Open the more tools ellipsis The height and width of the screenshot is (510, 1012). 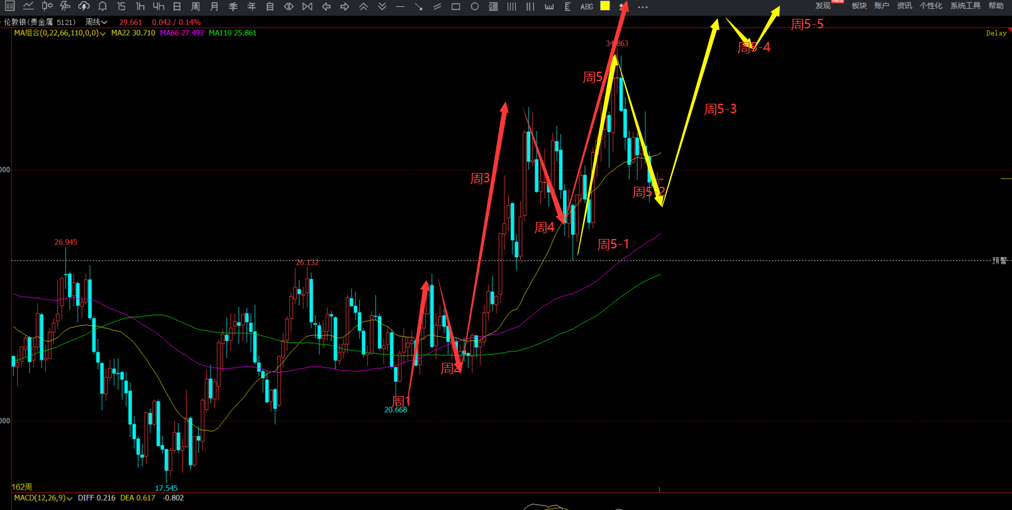tap(642, 7)
